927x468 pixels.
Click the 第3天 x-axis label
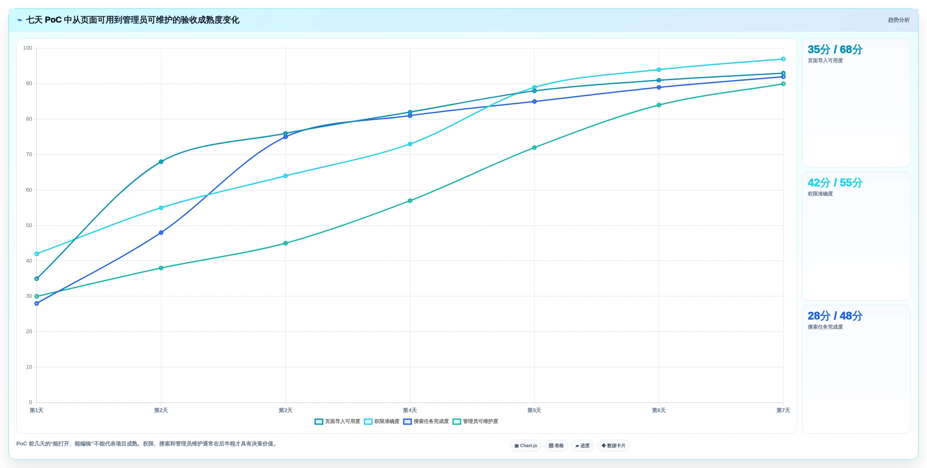(x=285, y=410)
